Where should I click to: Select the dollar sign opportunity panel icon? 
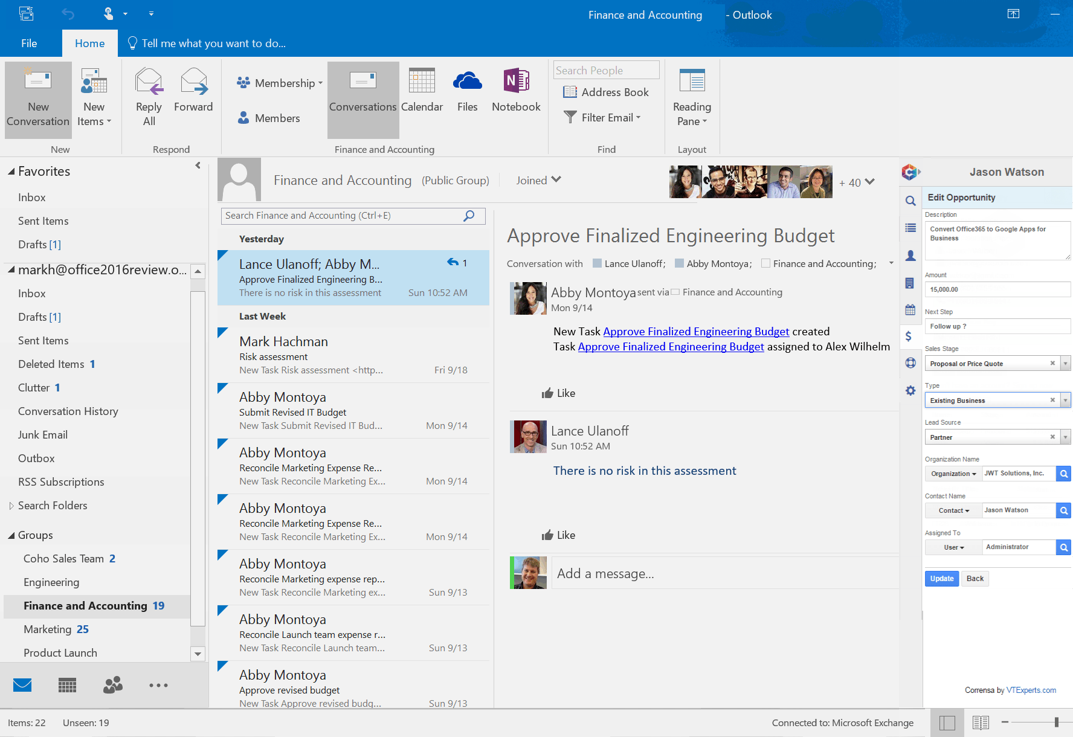pos(910,336)
